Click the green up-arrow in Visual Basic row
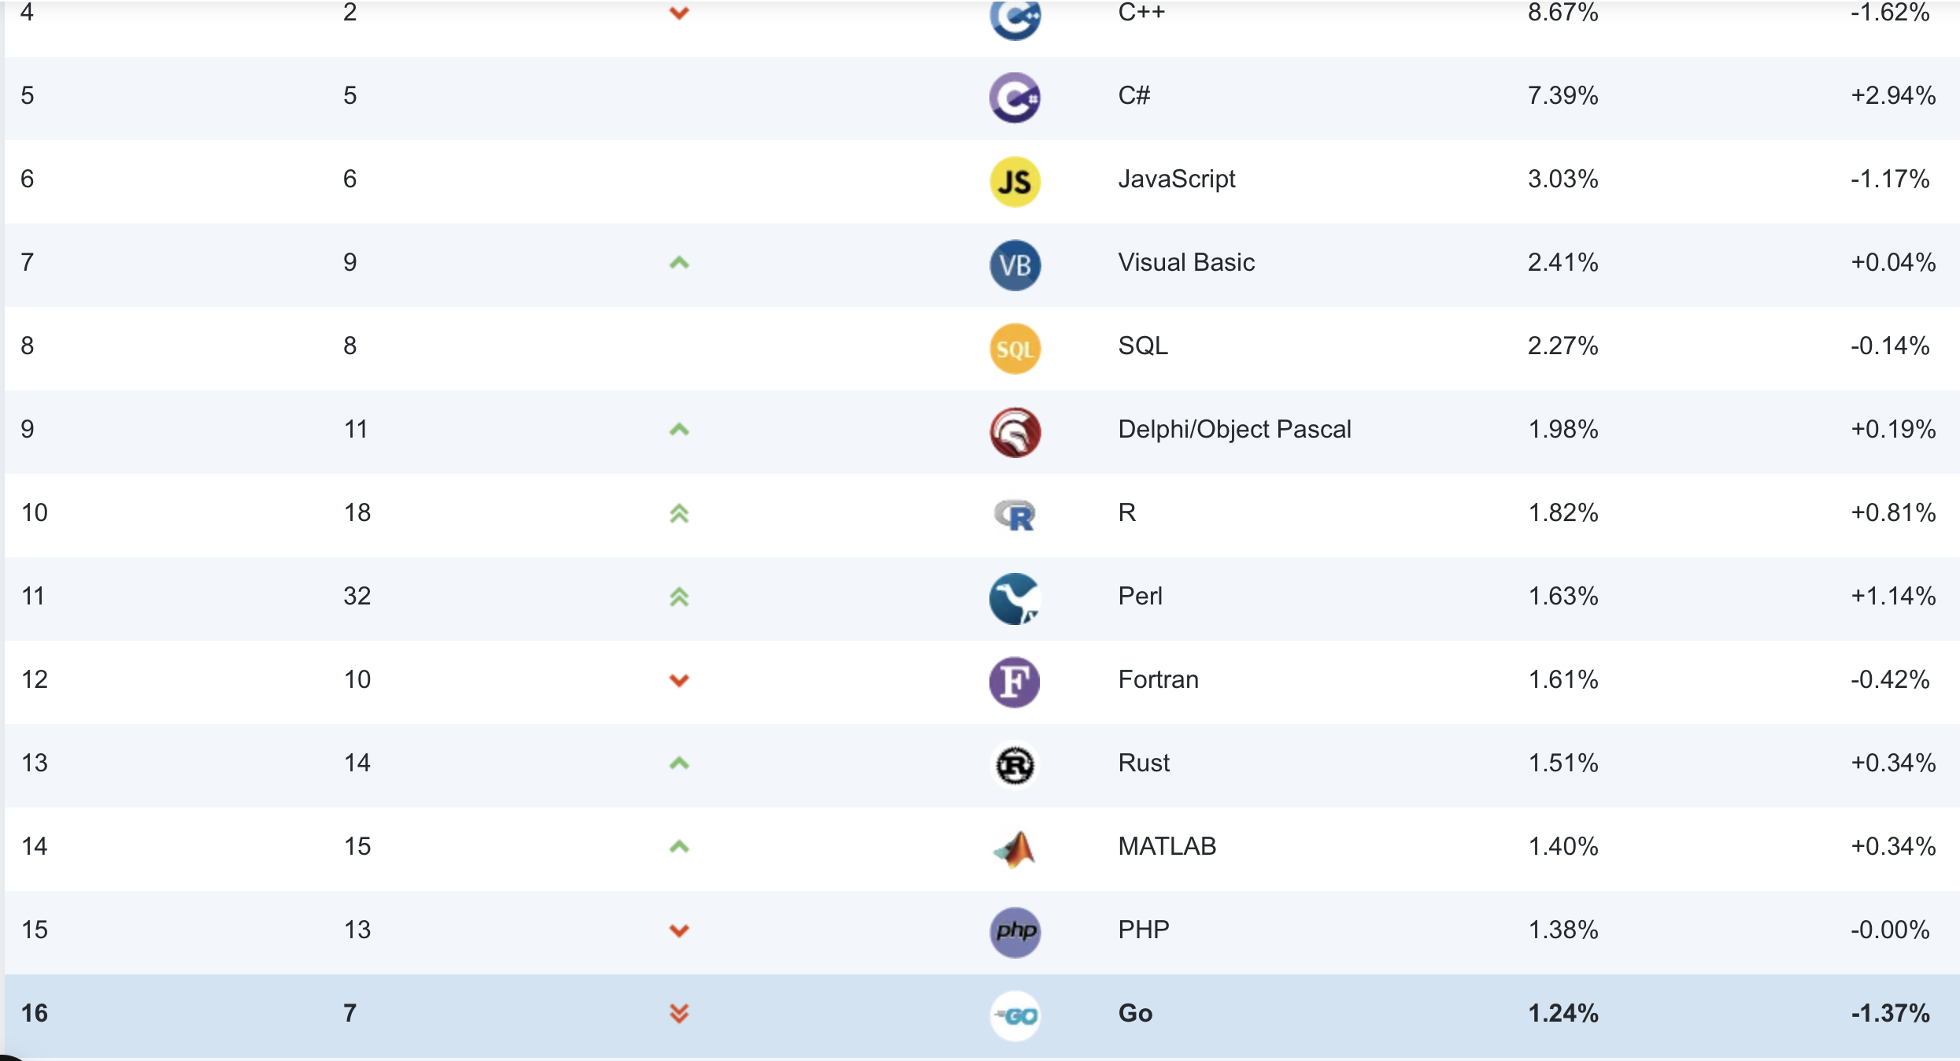This screenshot has width=1960, height=1061. tap(679, 262)
